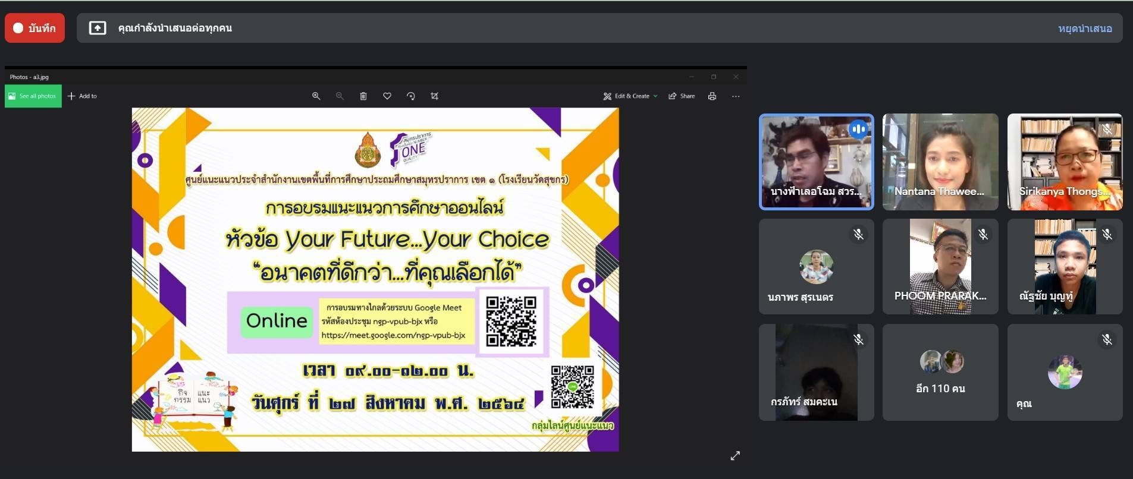1133x479 pixels.
Task: Click the คุณกำลังนำเสนอต่อทุกคน banner text
Action: coord(175,28)
